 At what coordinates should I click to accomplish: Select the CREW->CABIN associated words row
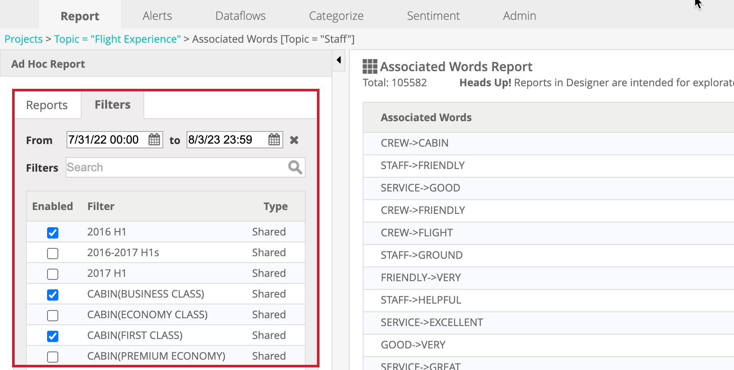(x=414, y=143)
